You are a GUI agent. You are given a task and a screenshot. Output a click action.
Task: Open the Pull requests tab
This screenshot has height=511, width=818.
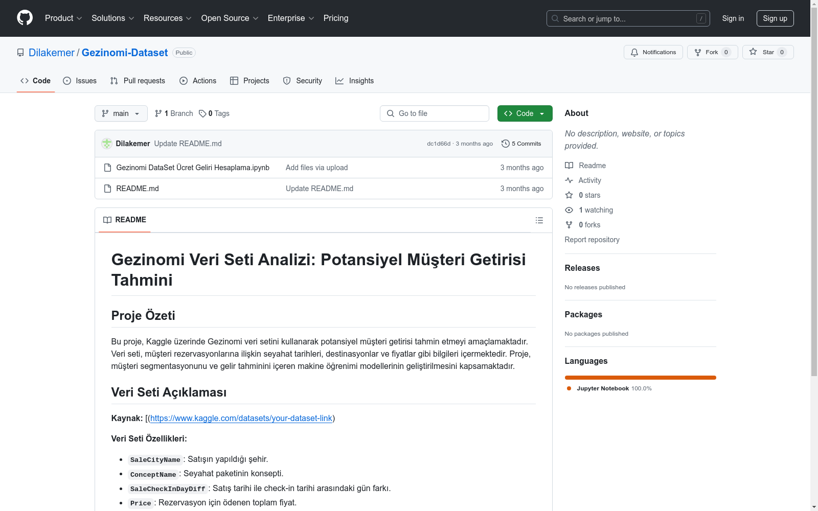[138, 81]
